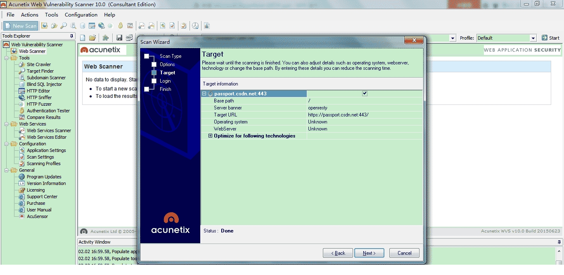This screenshot has width=564, height=275.
Task: Click the Start button beside Profile
Action: (551, 38)
